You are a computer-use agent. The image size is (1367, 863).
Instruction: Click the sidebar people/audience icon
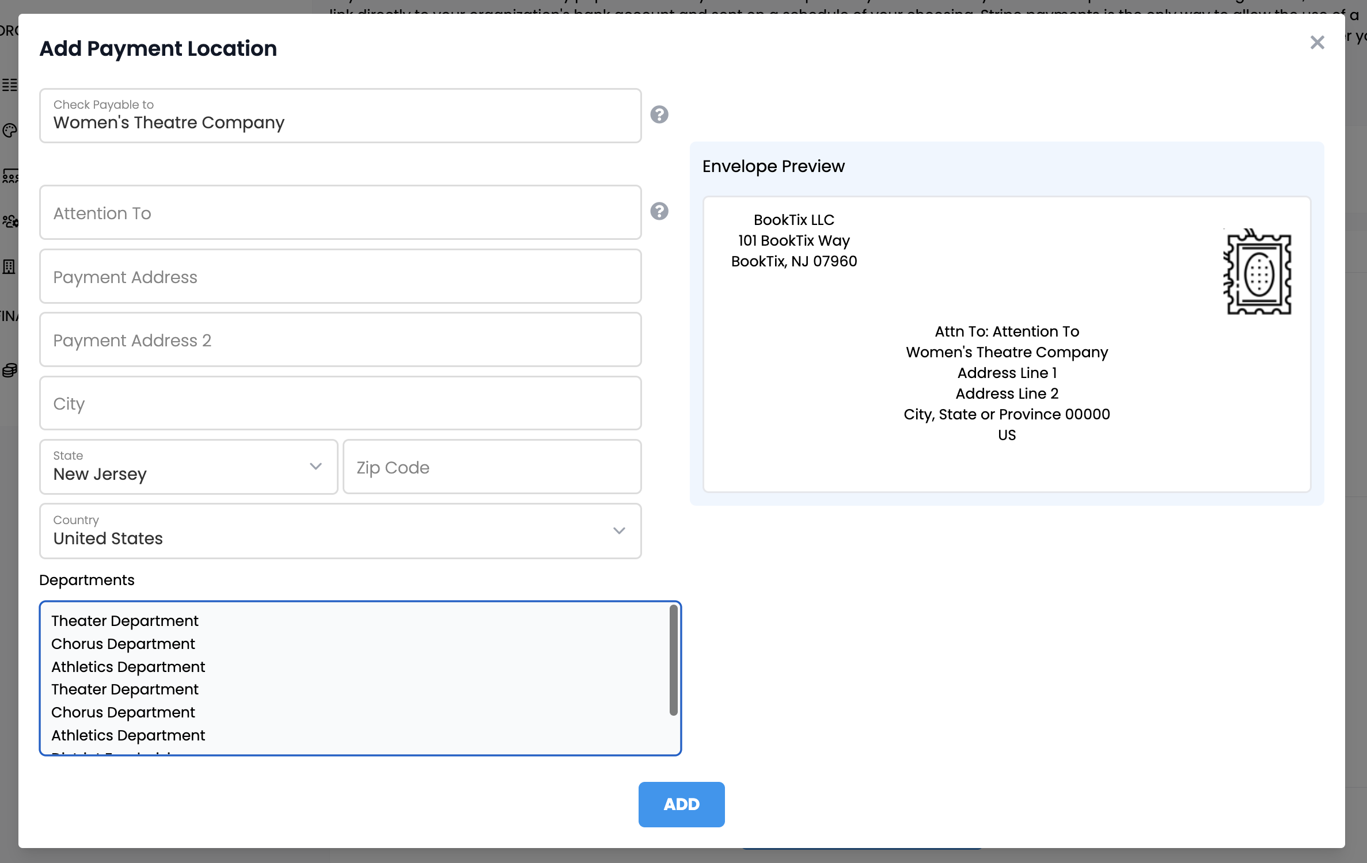pyautogui.click(x=12, y=177)
